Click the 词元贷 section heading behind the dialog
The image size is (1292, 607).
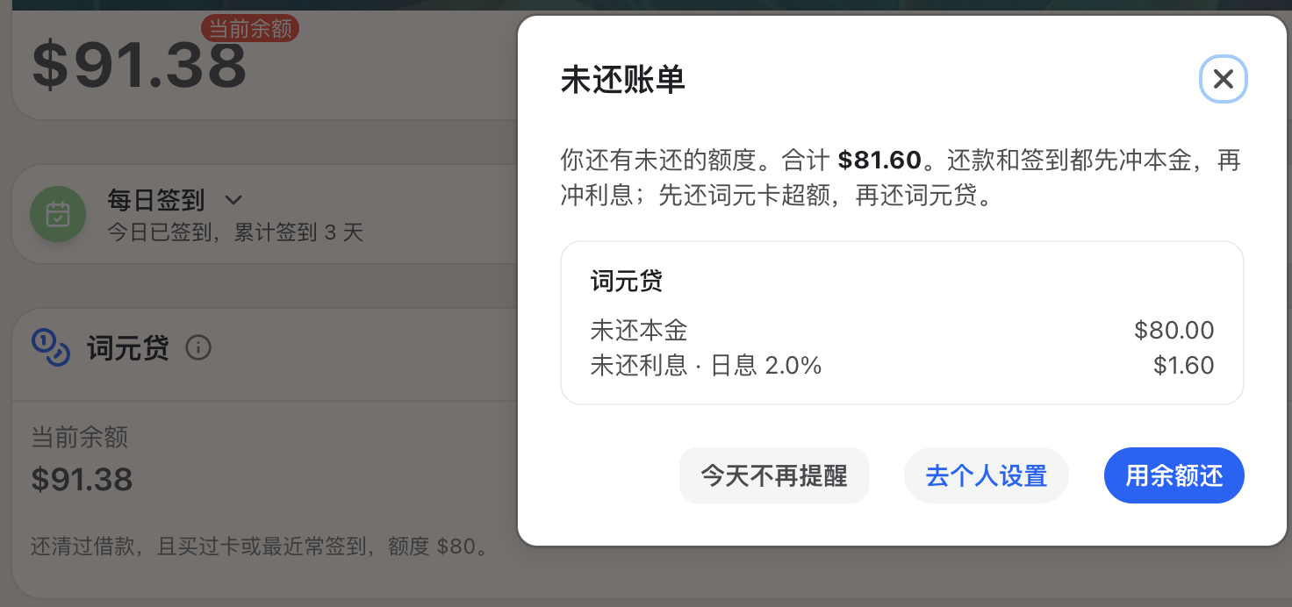tap(128, 348)
